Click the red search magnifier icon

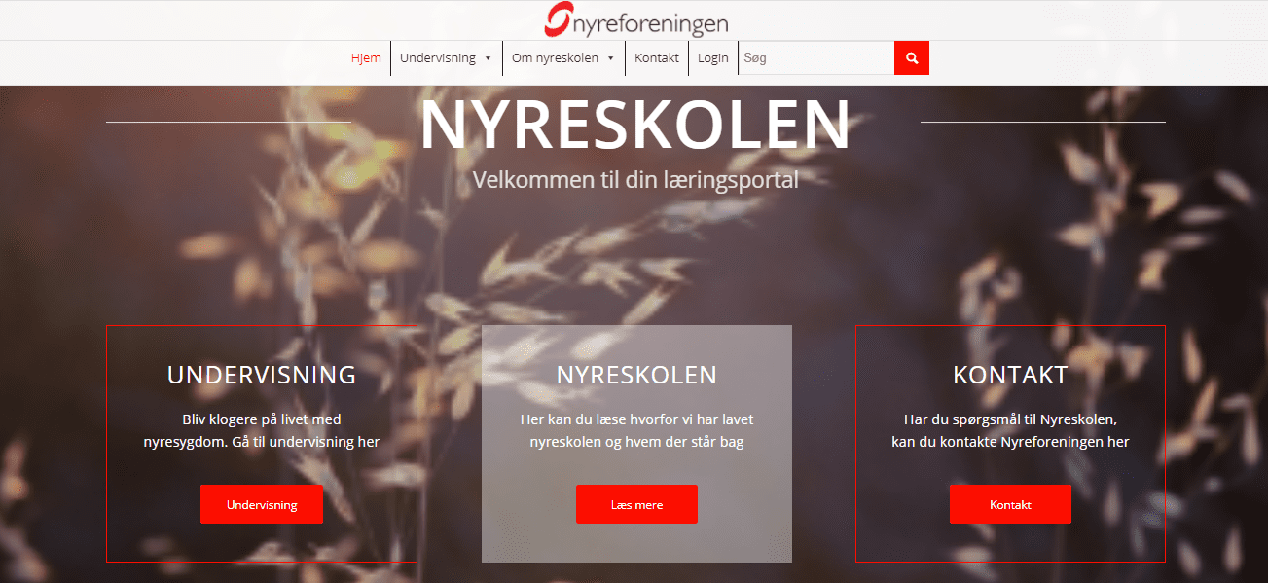pyautogui.click(x=912, y=58)
